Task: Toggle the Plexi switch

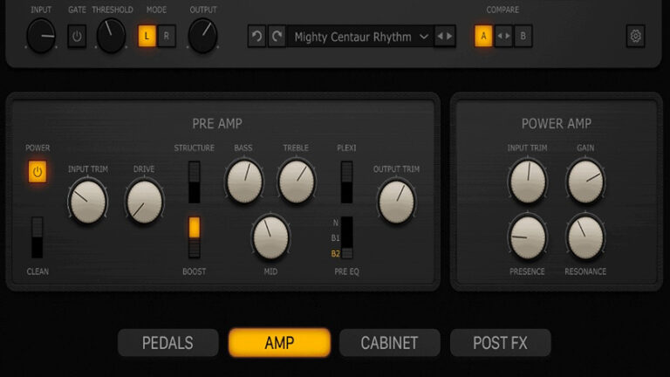Action: [x=346, y=182]
